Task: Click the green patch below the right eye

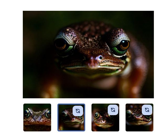Action: 118,51
